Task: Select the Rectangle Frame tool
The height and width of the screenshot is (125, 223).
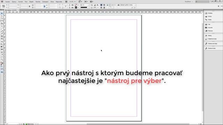Action: [x=2, y=36]
